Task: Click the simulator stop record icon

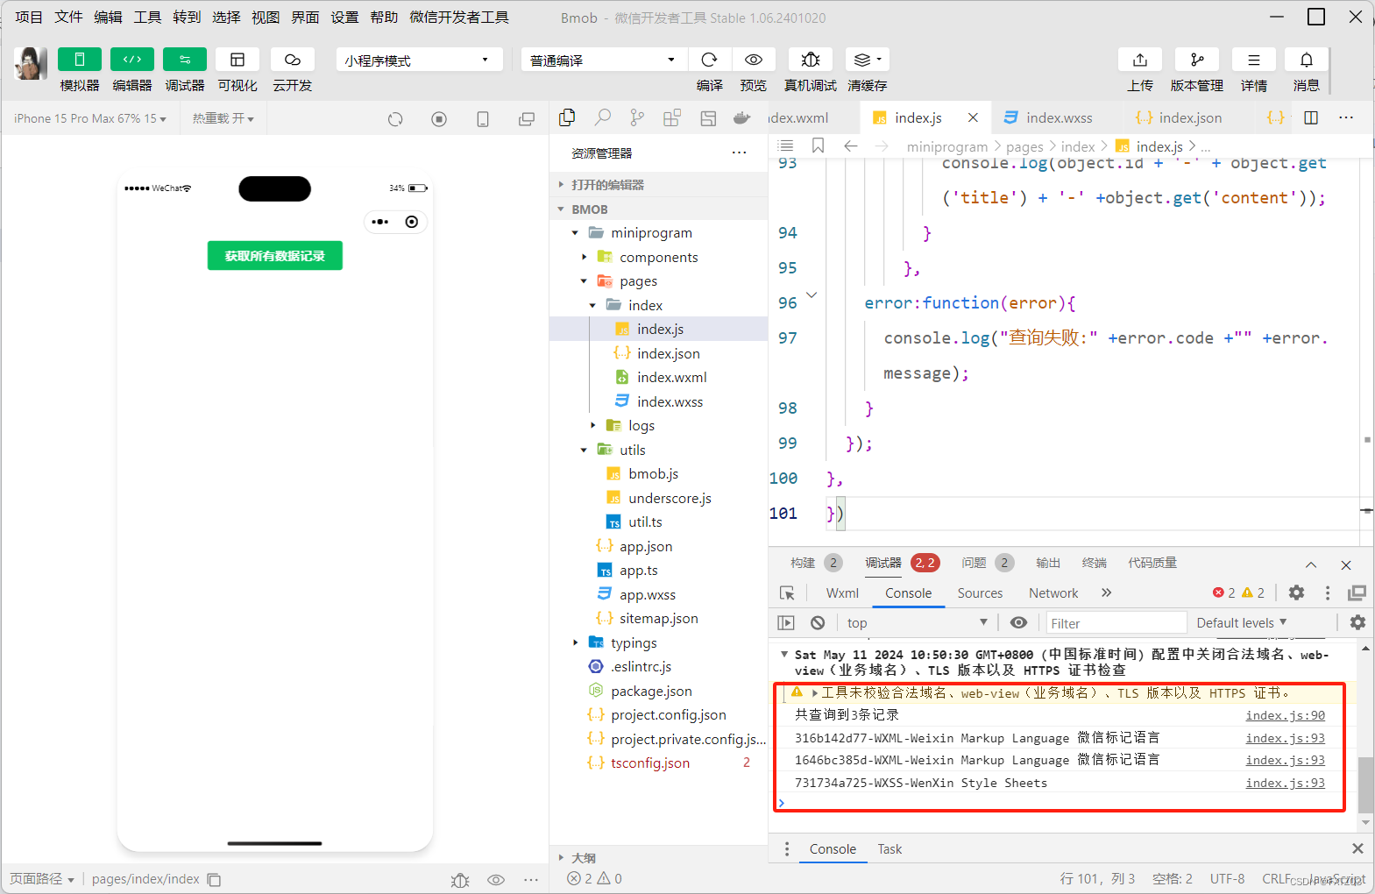Action: point(439,119)
